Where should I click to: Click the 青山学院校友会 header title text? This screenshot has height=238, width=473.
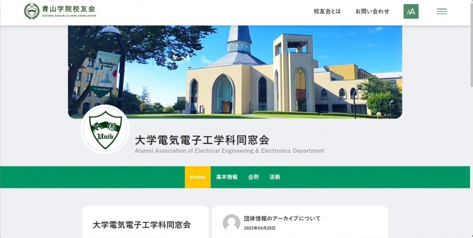point(69,9)
